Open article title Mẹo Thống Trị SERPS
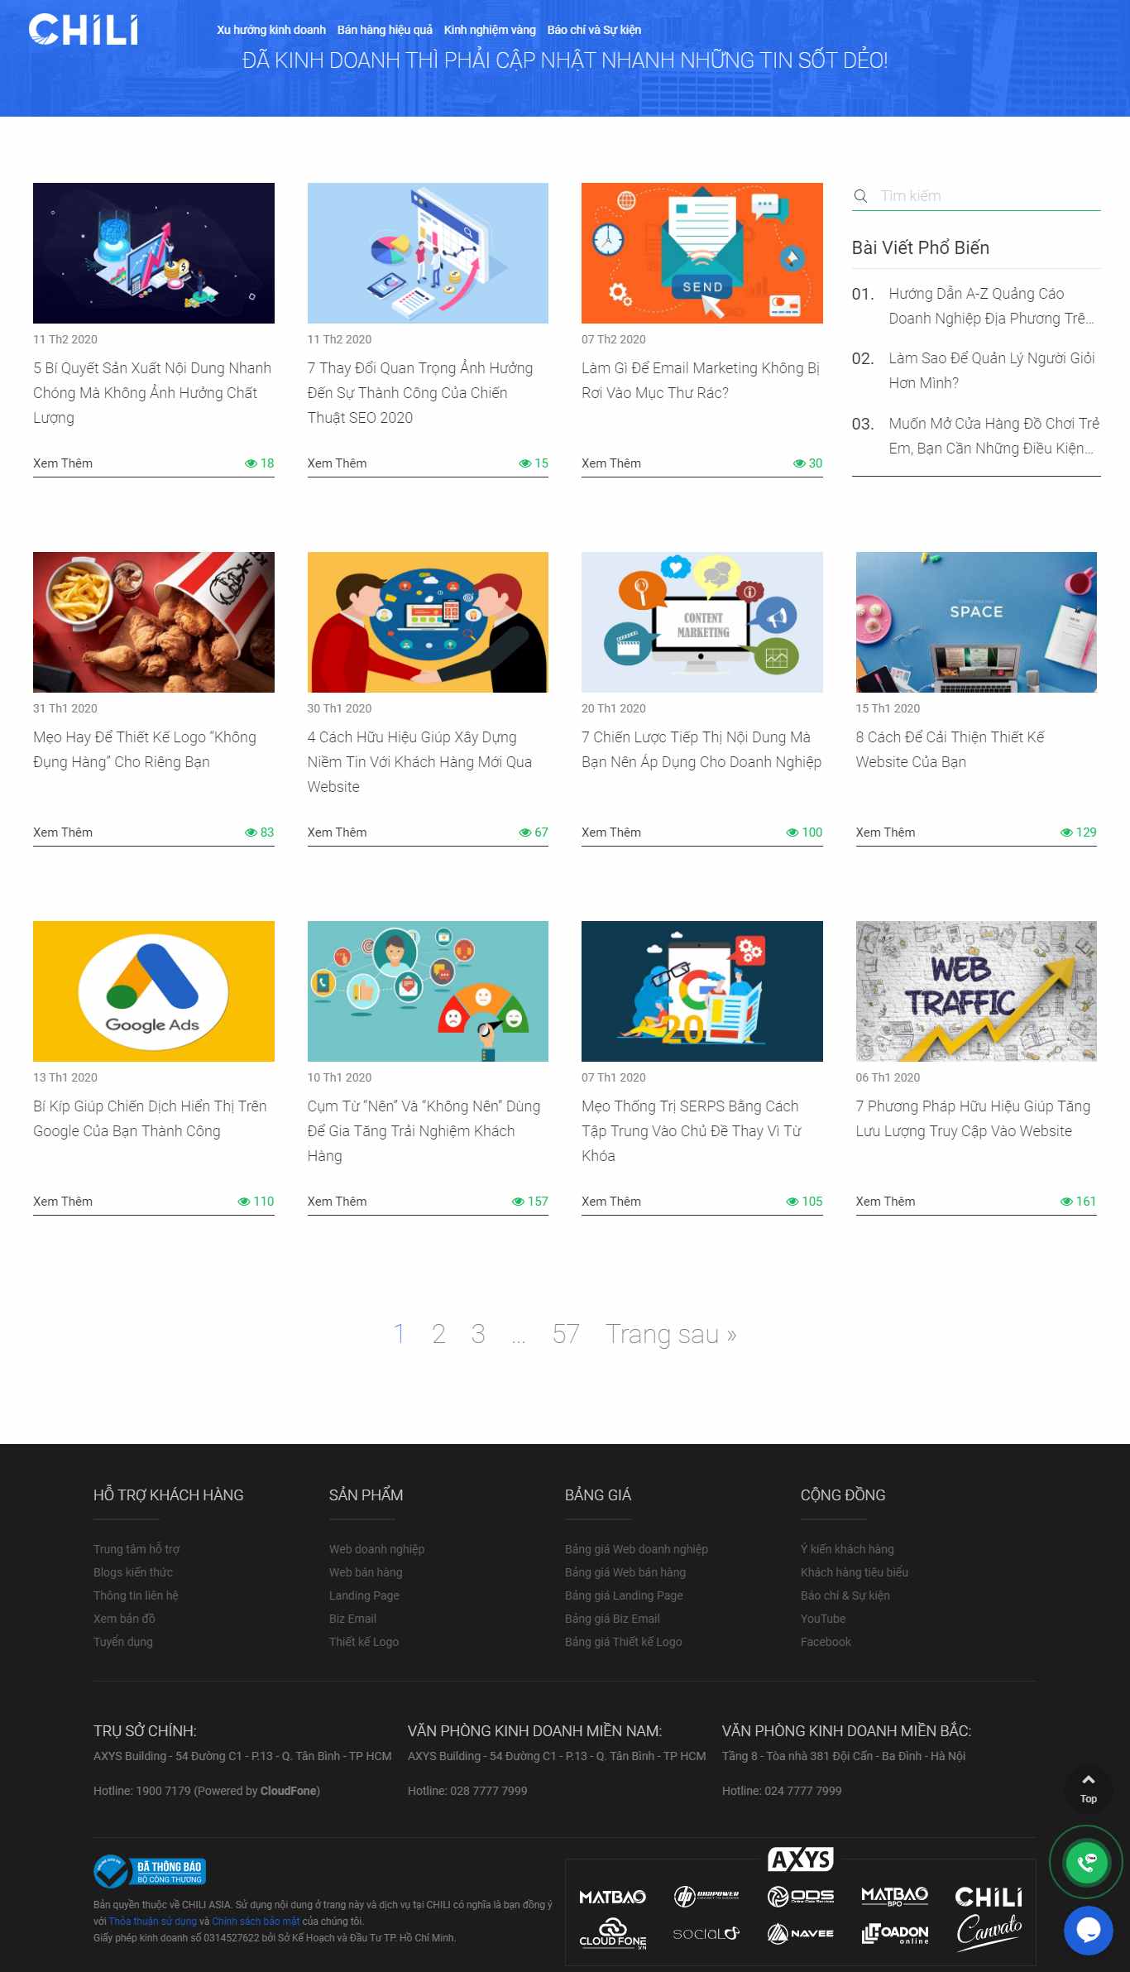Screen dimensions: 1130x1972 pyautogui.click(x=692, y=1131)
